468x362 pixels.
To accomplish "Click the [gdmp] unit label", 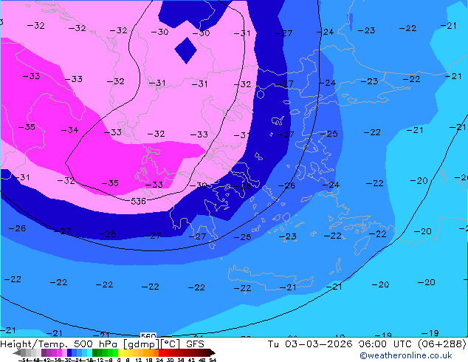I will (142, 344).
